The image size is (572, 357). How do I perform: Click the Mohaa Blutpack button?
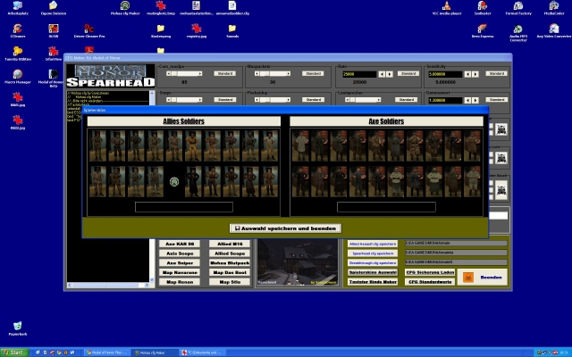pos(230,262)
